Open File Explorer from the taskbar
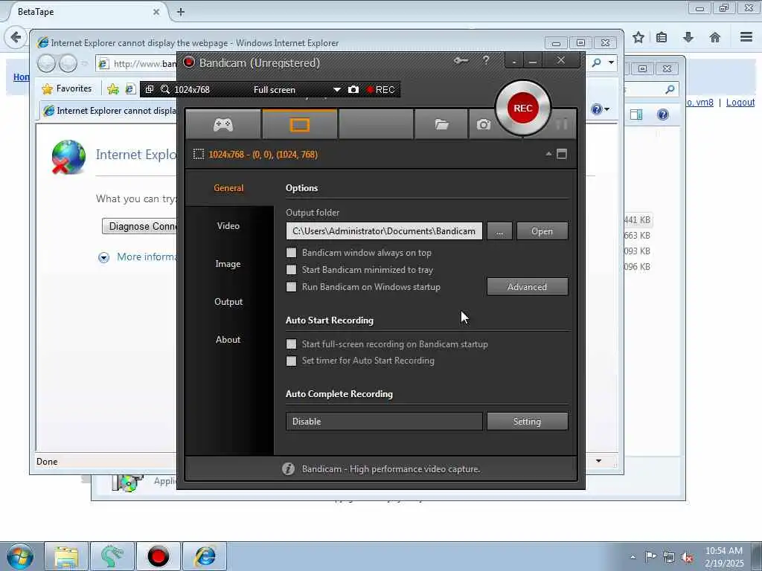The width and height of the screenshot is (762, 571). point(66,556)
